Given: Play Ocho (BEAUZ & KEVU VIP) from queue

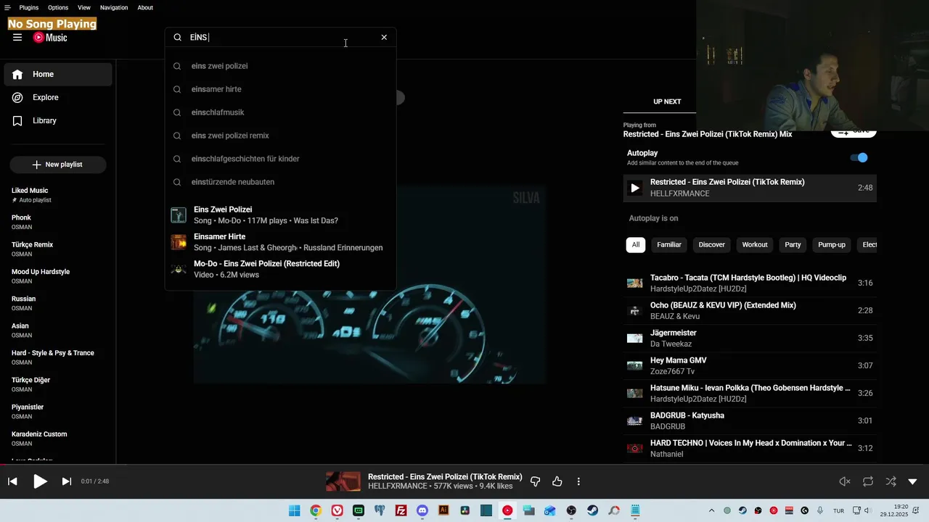Looking at the screenshot, I should 750,310.
